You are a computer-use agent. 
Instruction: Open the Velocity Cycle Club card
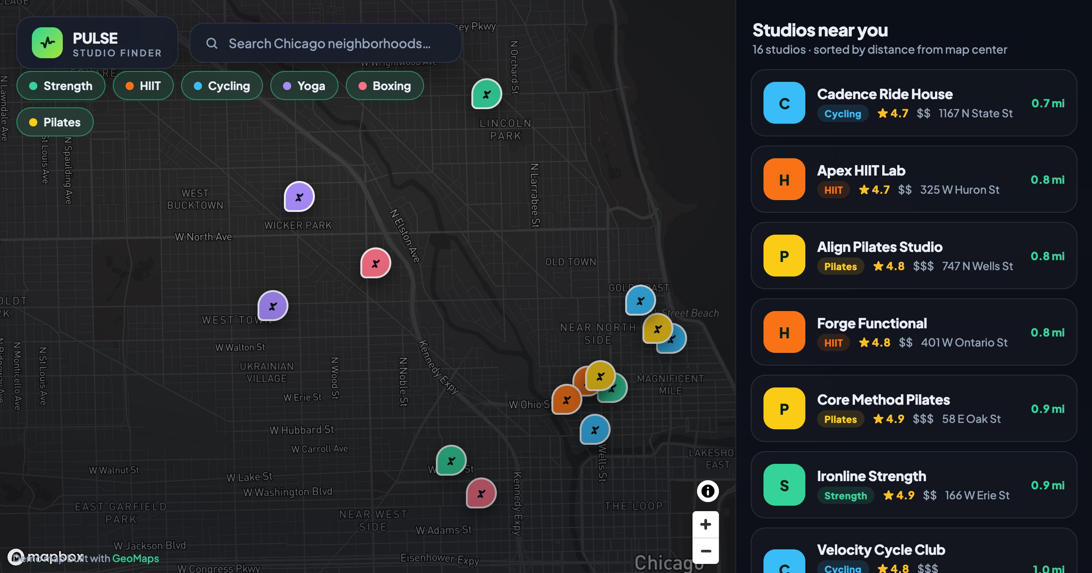tap(914, 551)
